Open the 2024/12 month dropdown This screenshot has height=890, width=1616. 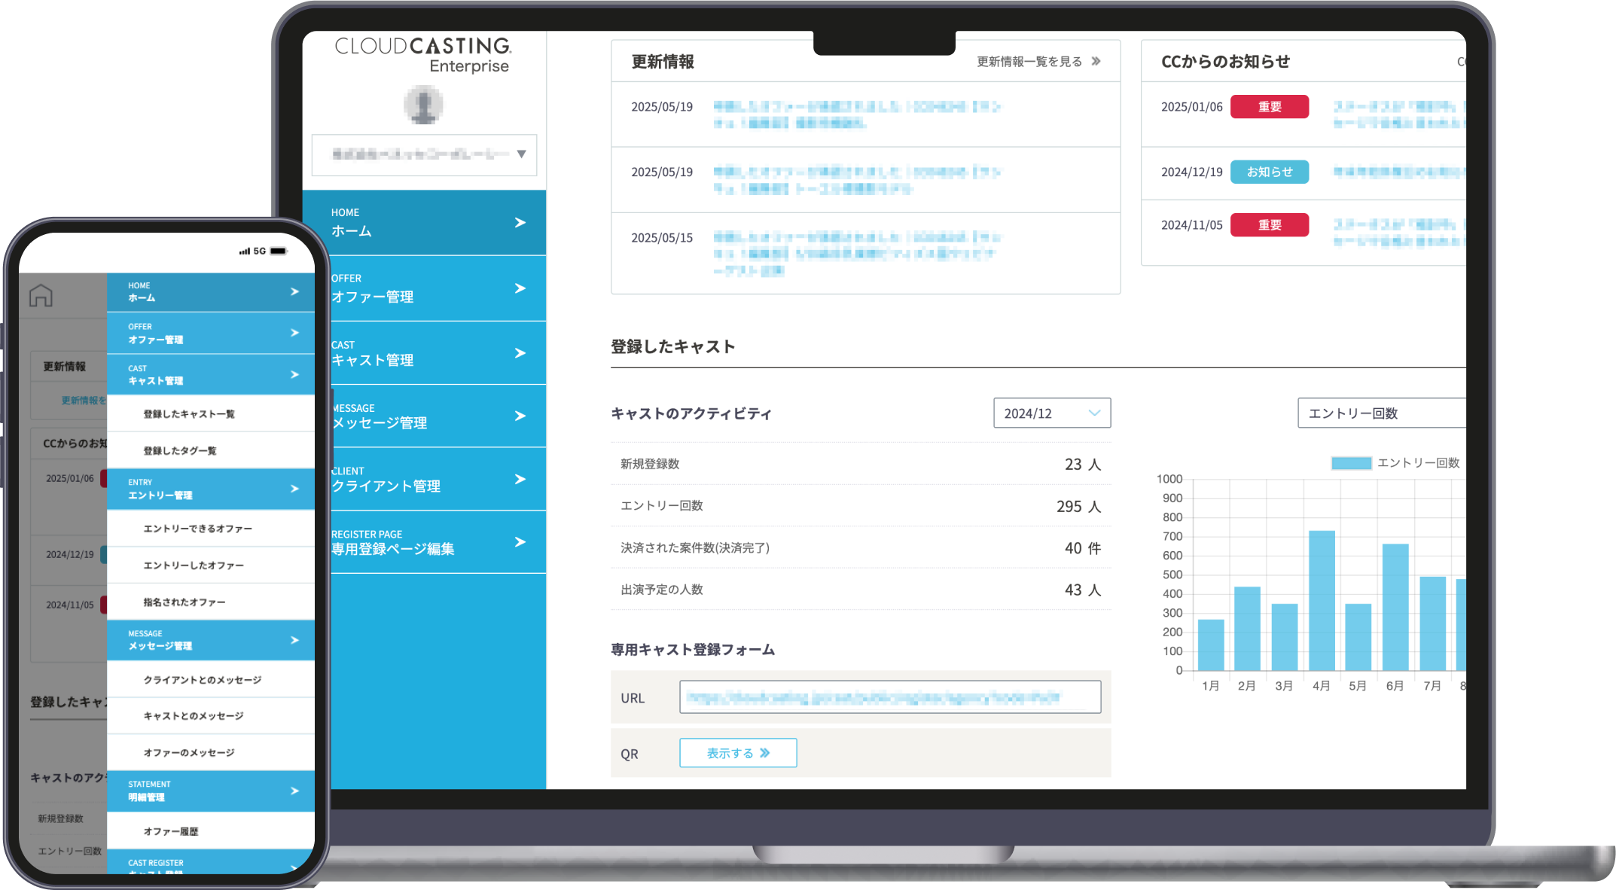(1051, 413)
